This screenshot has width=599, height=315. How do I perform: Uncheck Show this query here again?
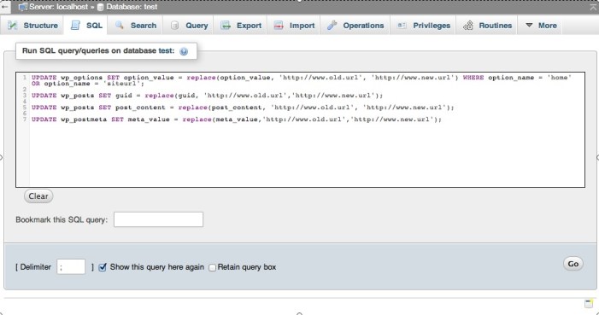(x=103, y=267)
